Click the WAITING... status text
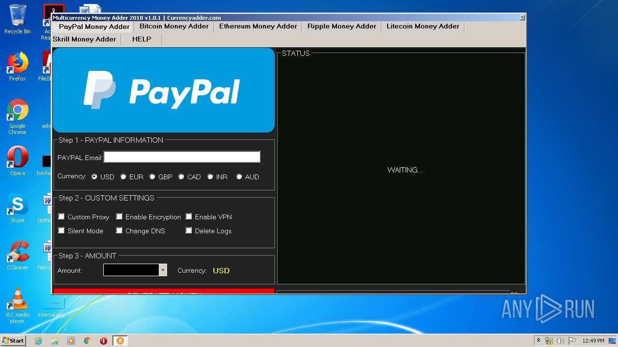This screenshot has height=347, width=618. coord(405,170)
